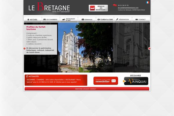Click the house icon on Accueil tab
This screenshot has height=116, width=174.
(28, 19)
